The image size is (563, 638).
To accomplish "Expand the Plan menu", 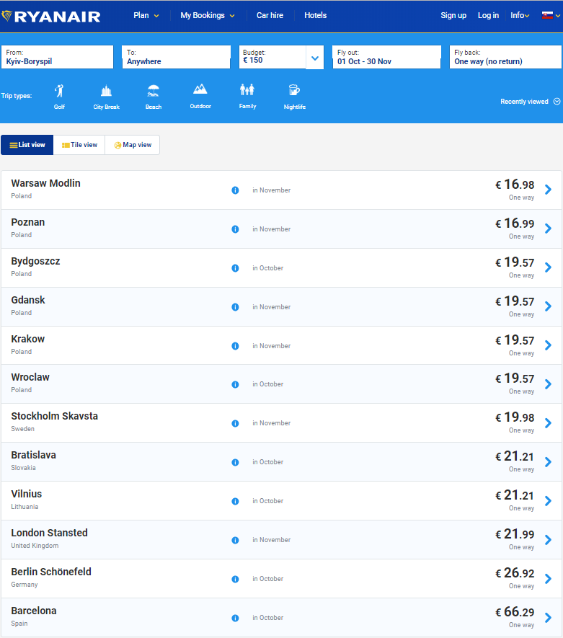I will (x=146, y=15).
